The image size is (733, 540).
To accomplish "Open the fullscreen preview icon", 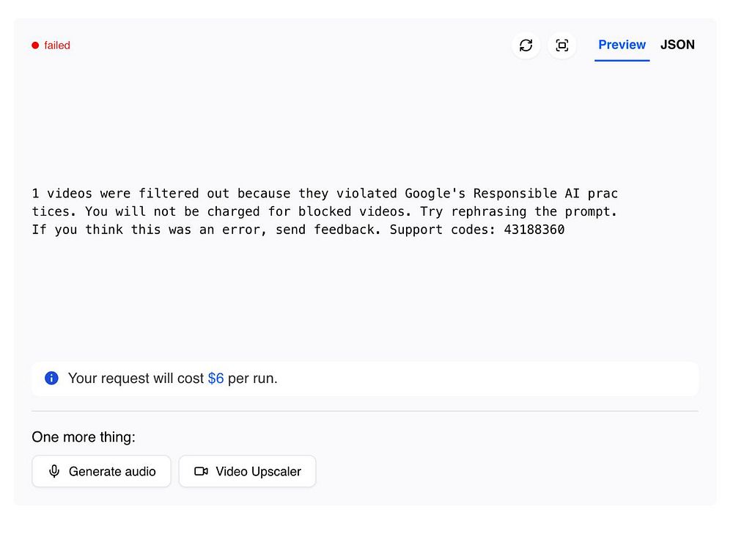I will [562, 45].
